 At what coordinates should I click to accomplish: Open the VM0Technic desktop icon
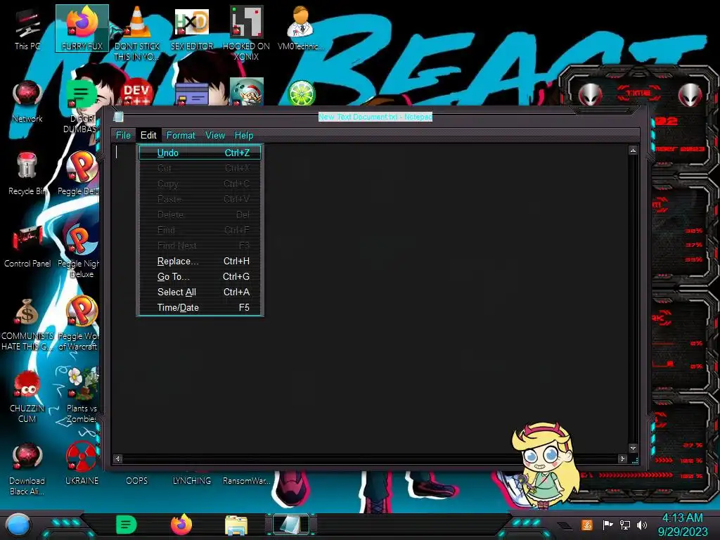301,28
